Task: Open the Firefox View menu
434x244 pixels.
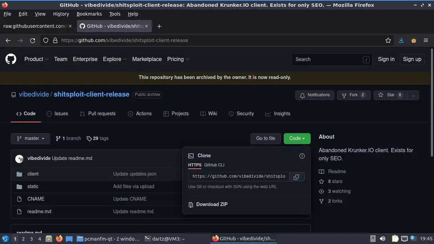Action: coord(40,14)
